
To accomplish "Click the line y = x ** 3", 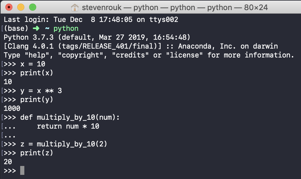I will 41,91.
